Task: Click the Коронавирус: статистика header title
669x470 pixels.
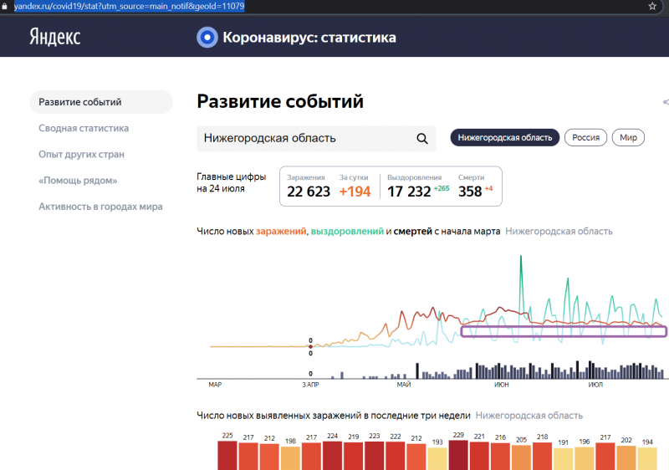Action: [309, 38]
